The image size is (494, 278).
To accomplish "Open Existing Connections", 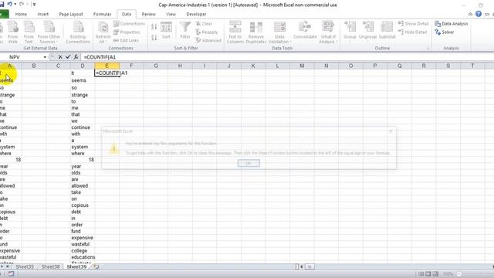I will [x=78, y=32].
